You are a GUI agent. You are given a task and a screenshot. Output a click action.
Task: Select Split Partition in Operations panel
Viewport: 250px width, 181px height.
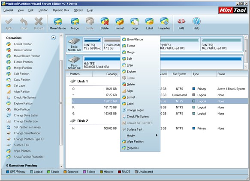point(18,74)
